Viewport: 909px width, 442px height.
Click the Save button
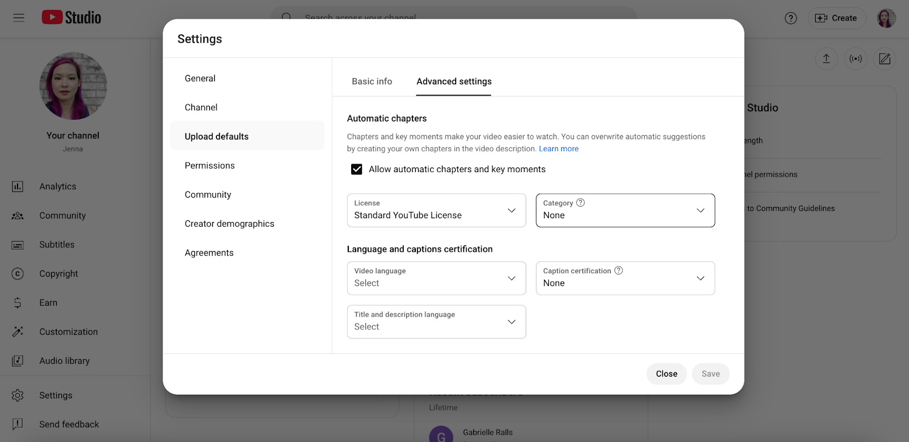coord(711,374)
